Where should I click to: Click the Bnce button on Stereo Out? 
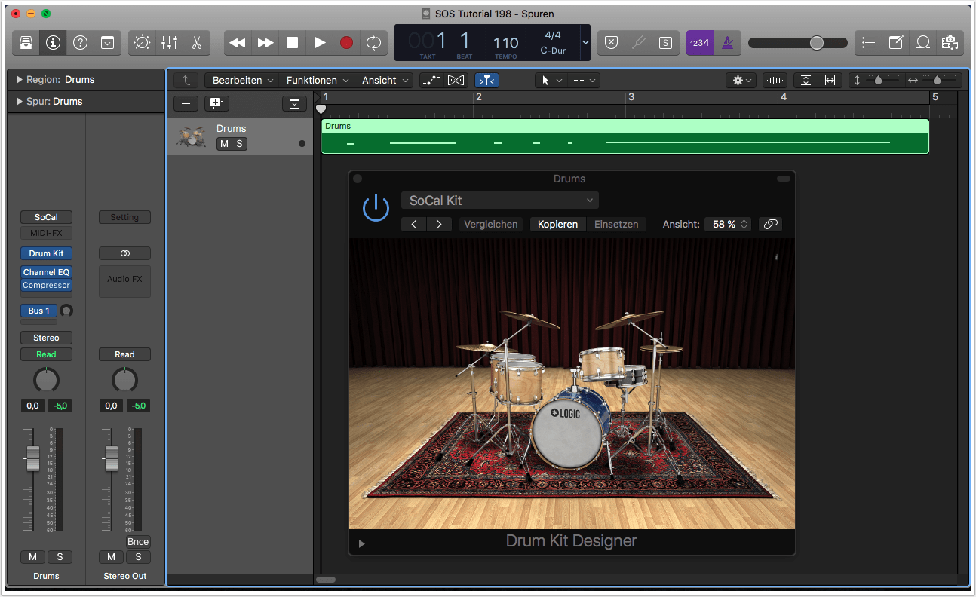[138, 542]
